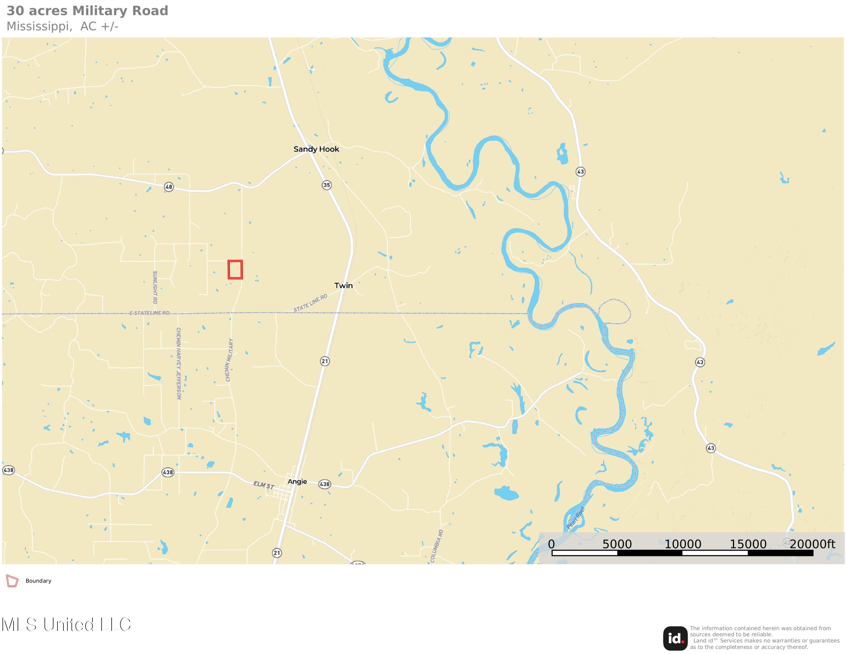847x654 pixels.
Task: Select the red parcel boundary rectangle
Action: (x=235, y=269)
